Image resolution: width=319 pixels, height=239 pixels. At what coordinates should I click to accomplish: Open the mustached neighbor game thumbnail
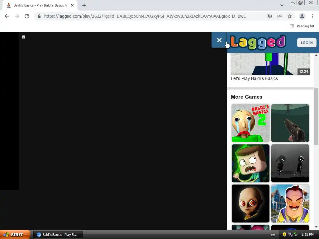pos(290,204)
